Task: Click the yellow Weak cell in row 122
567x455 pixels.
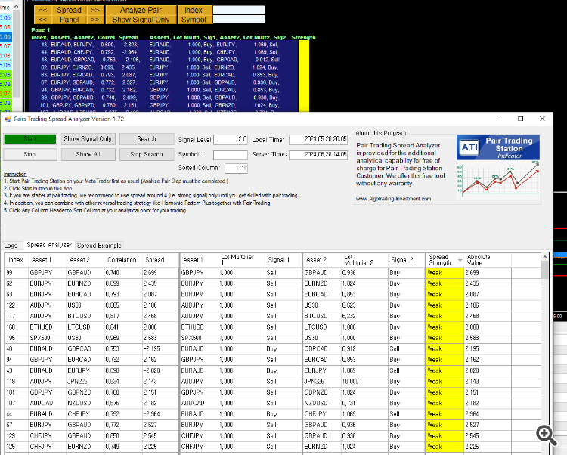Action: click(x=445, y=305)
